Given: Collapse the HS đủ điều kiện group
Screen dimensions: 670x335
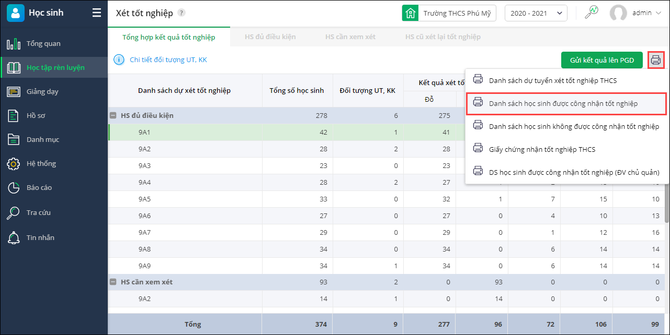Looking at the screenshot, I should pos(113,115).
